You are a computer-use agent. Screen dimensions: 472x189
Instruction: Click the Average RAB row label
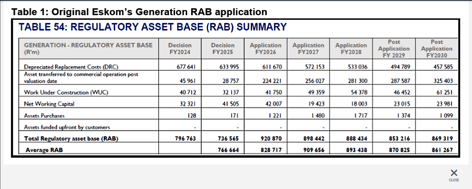(44, 150)
